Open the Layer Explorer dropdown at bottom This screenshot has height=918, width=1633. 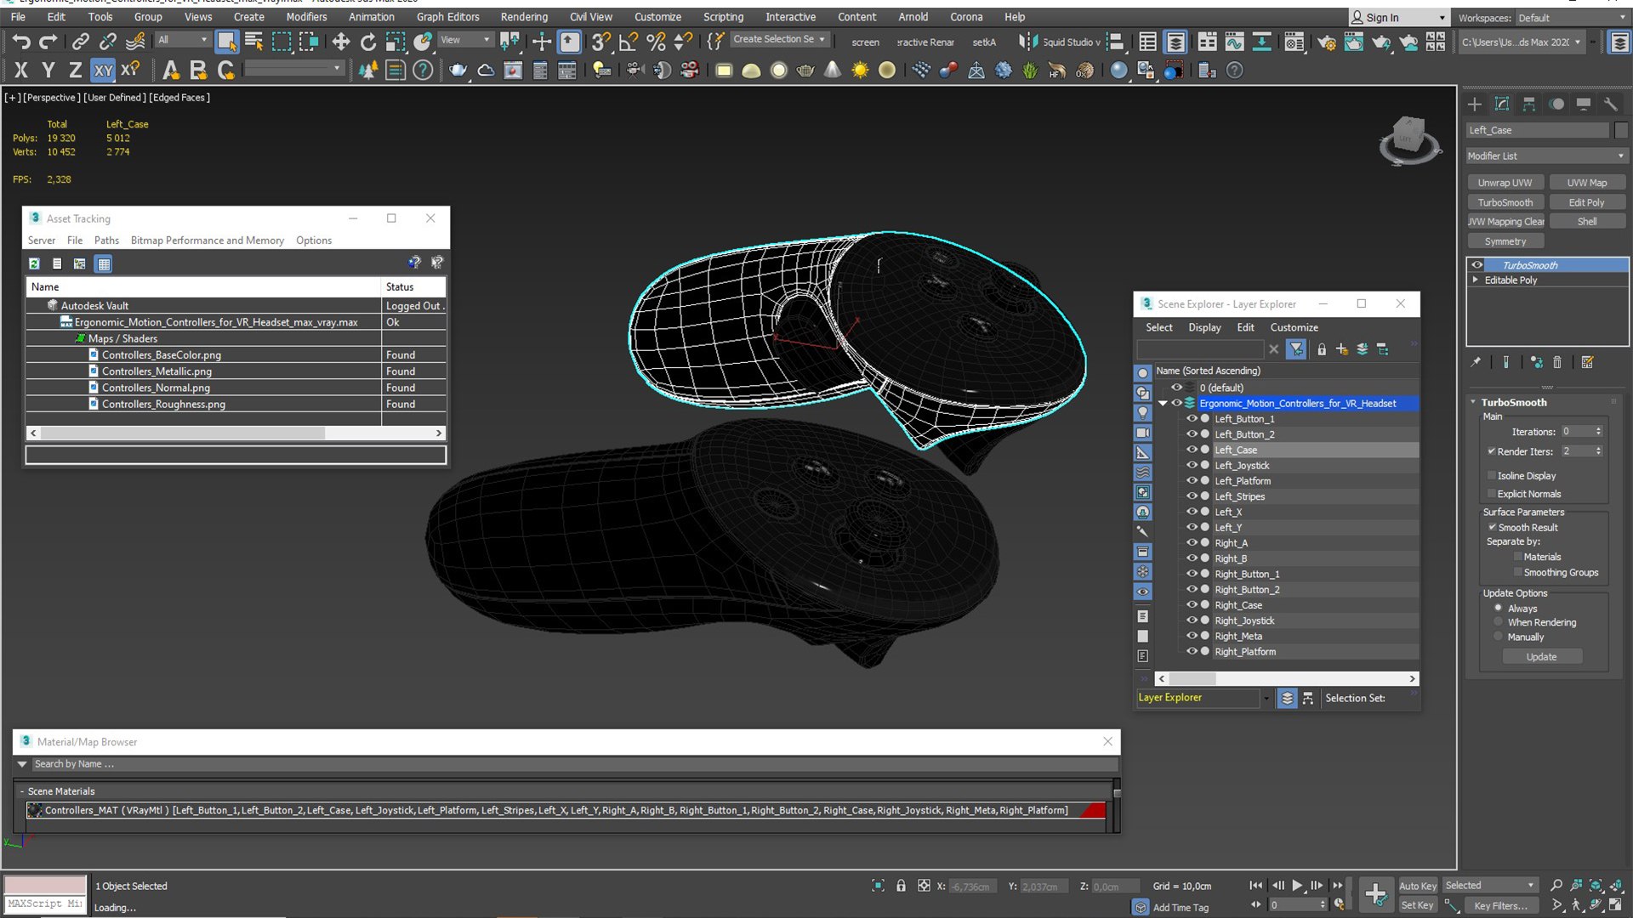pos(1266,698)
